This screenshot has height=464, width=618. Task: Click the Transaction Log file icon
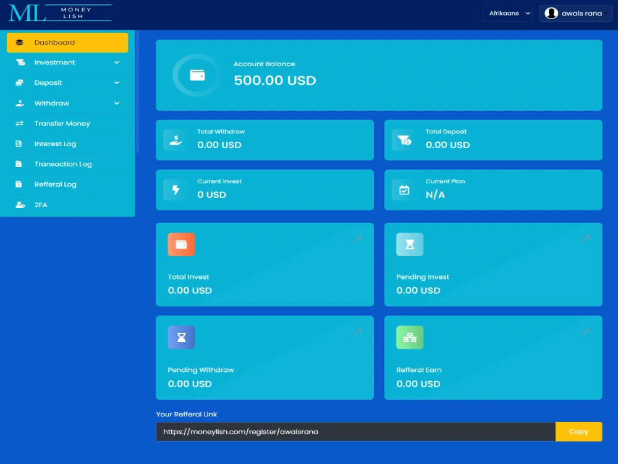[x=19, y=164]
